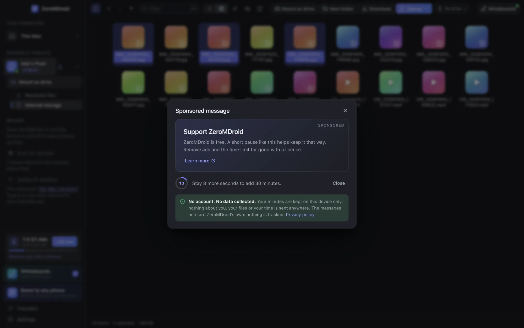524x328 pixels.
Task: Click the green shield privacy icon
Action: (x=183, y=202)
